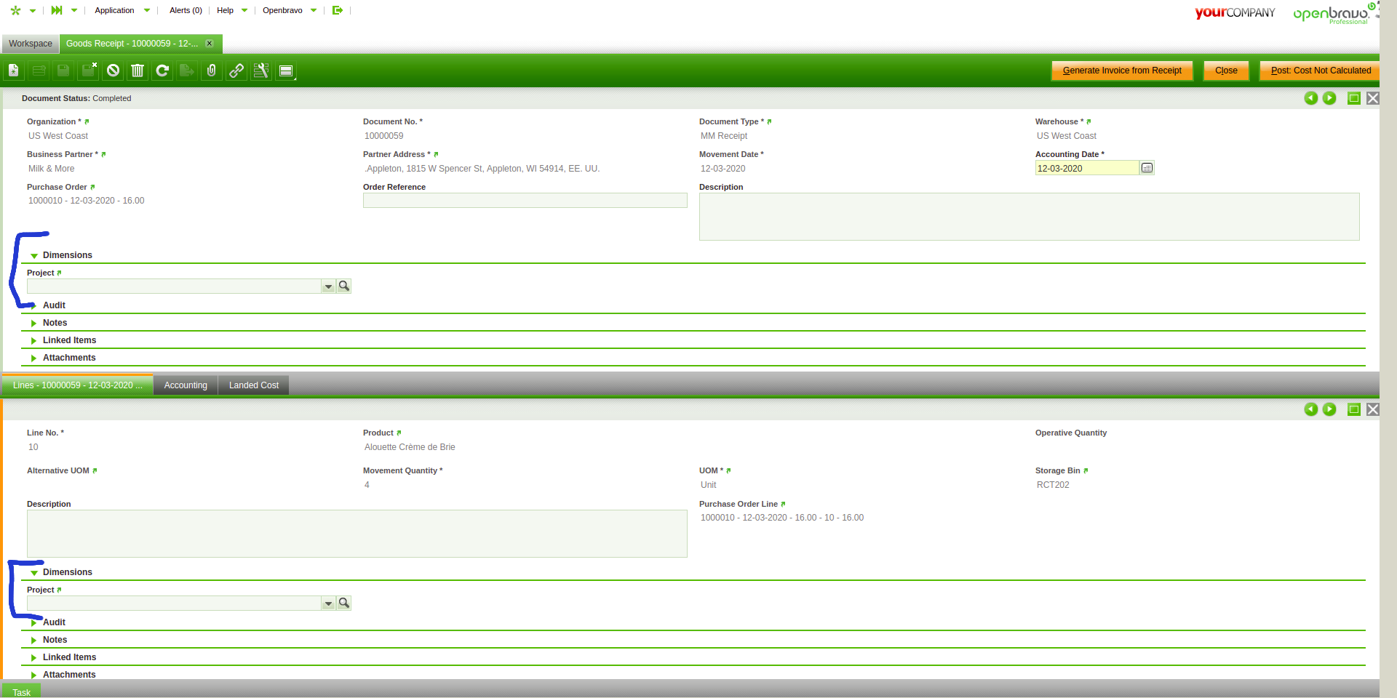Expand the Lines Linked Items section
The height and width of the screenshot is (698, 1397).
pos(34,657)
